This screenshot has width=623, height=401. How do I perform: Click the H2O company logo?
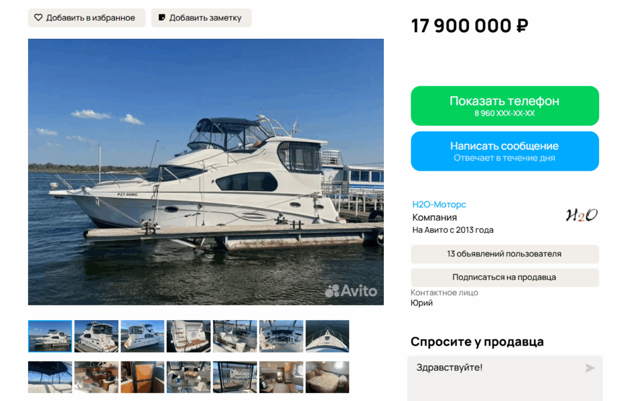(x=581, y=215)
